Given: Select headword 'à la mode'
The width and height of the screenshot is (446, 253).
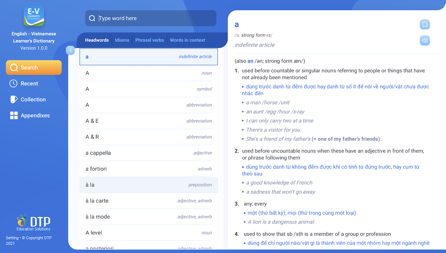Looking at the screenshot, I should [149, 217].
